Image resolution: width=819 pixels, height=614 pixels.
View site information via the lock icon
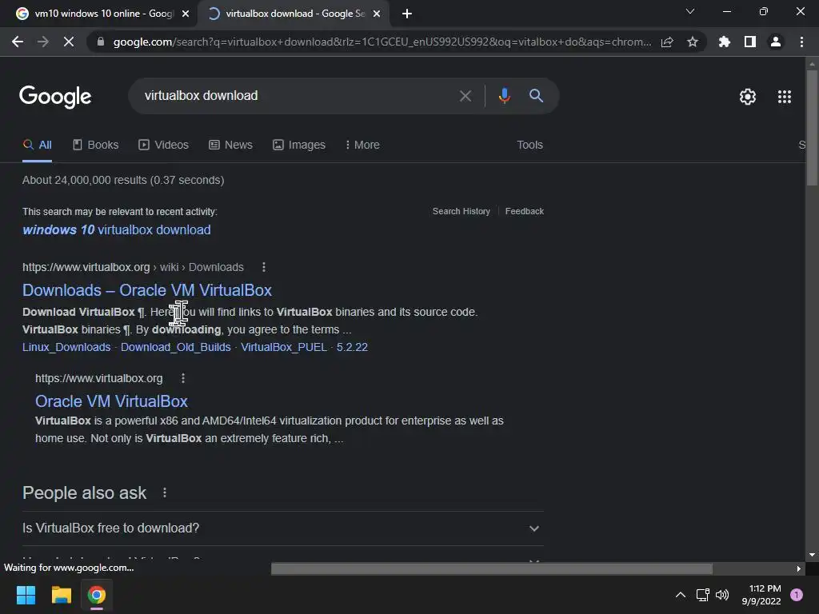(101, 42)
